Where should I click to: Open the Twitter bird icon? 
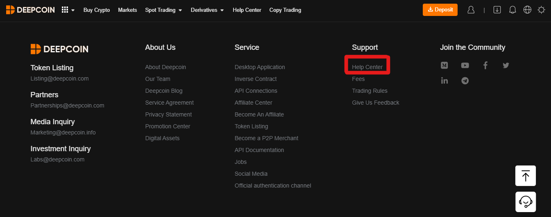(506, 65)
